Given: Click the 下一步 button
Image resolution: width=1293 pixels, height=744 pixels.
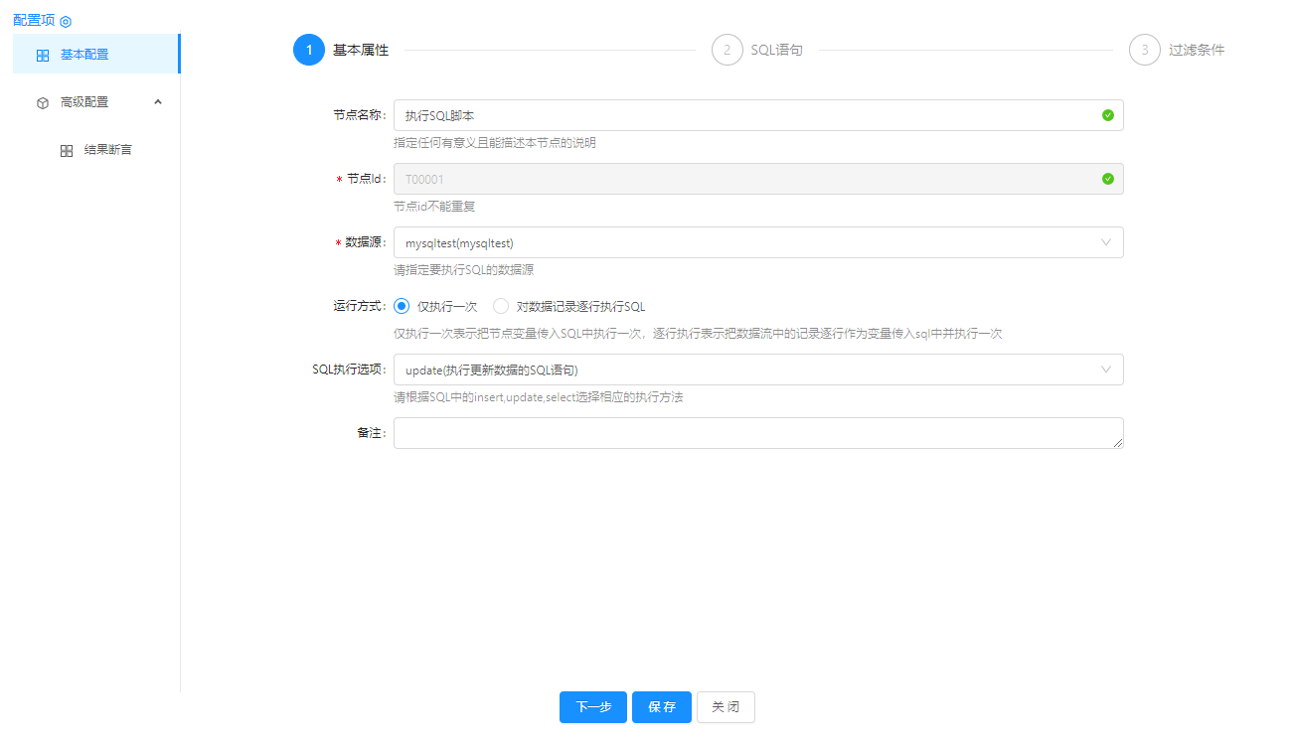Looking at the screenshot, I should click(x=593, y=707).
